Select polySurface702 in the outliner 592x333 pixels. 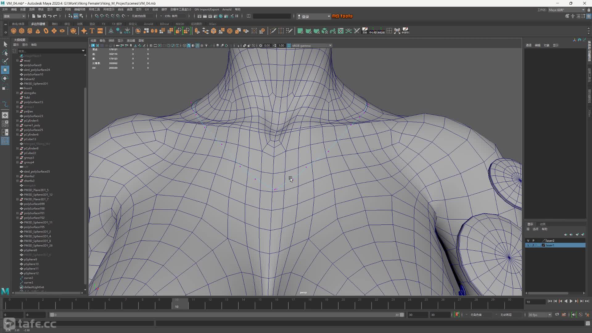click(34, 218)
